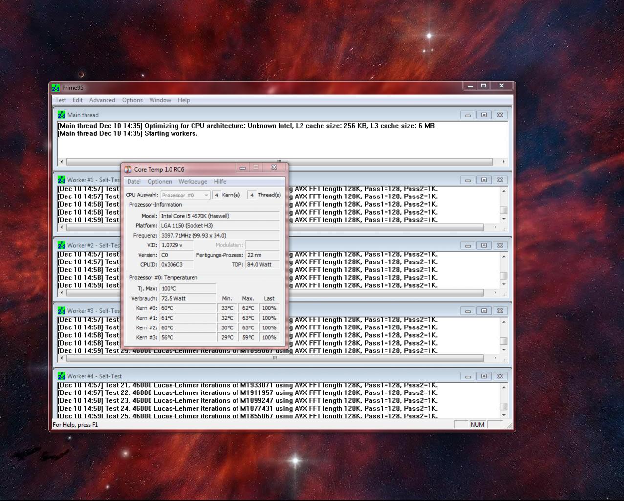The height and width of the screenshot is (501, 624).
Task: Click the Fertigungs-Prozess value 22 nm
Action: click(x=263, y=255)
